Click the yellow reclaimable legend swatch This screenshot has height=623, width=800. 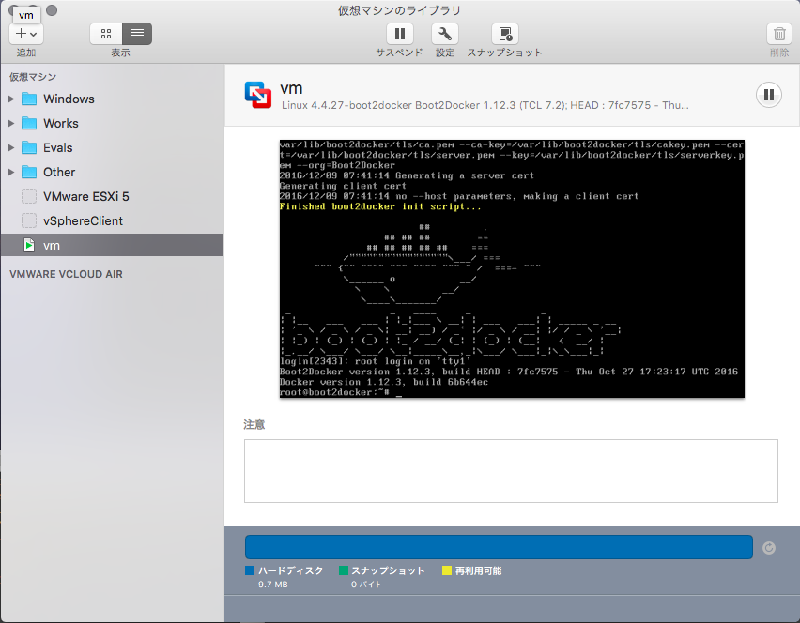point(446,570)
